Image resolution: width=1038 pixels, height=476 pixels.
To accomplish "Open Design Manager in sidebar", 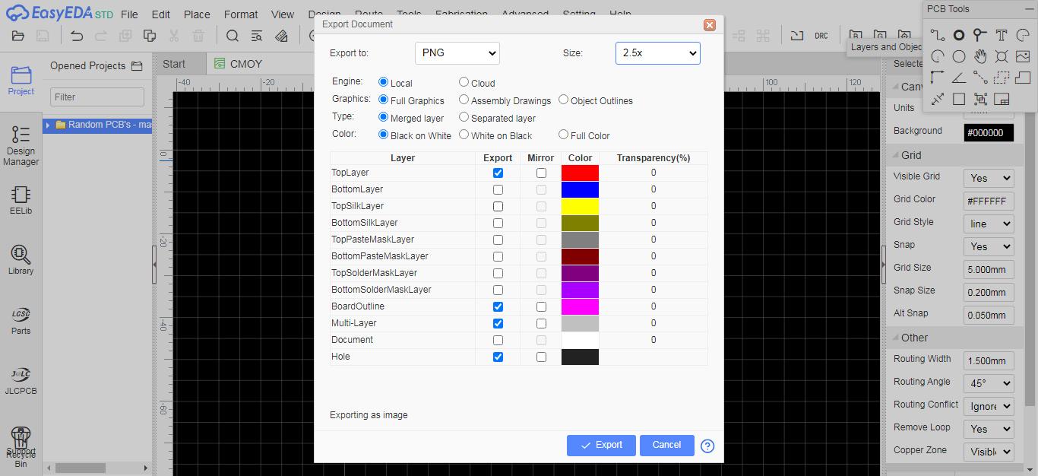I will tap(21, 145).
